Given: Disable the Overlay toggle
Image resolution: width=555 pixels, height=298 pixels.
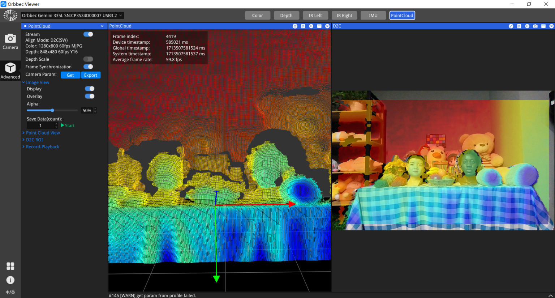Looking at the screenshot, I should click(90, 96).
